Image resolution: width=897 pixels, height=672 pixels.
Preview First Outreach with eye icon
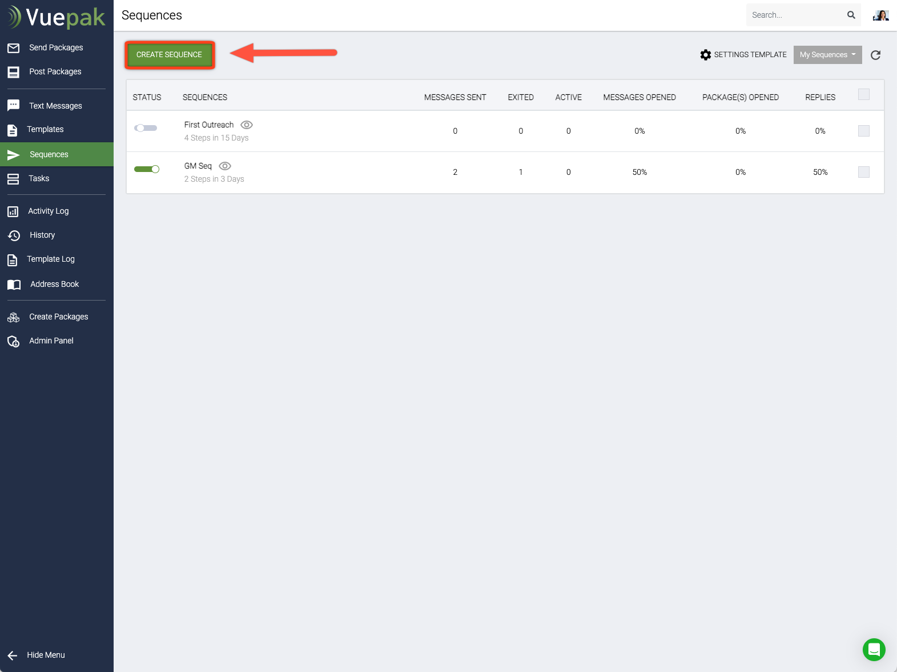247,125
